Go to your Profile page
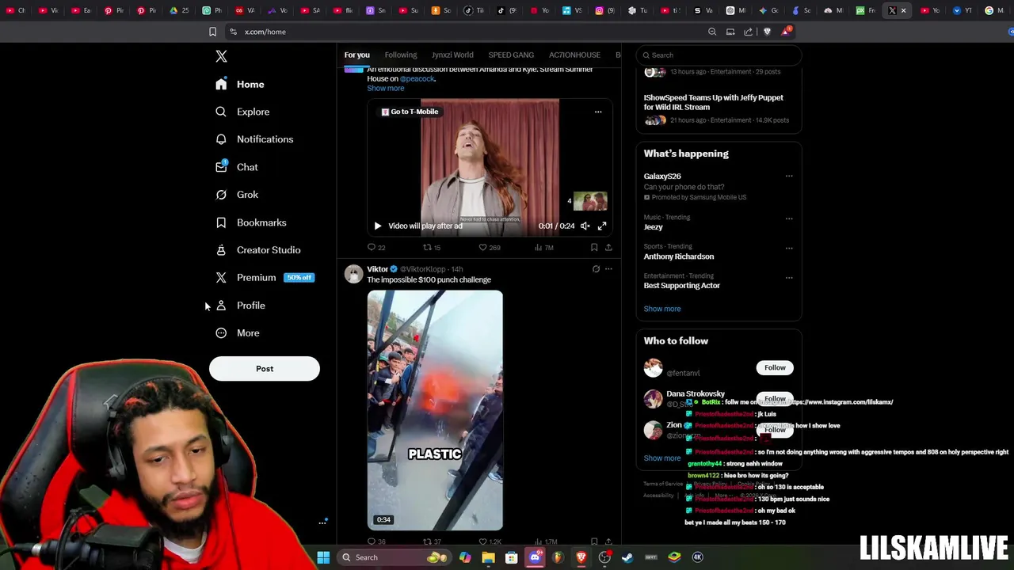 [x=241, y=306]
